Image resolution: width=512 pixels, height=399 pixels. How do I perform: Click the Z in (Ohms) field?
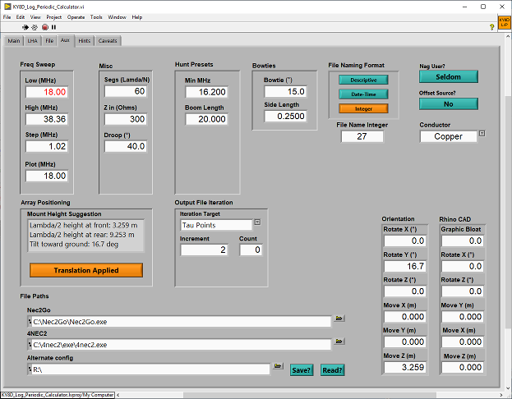coord(126,119)
